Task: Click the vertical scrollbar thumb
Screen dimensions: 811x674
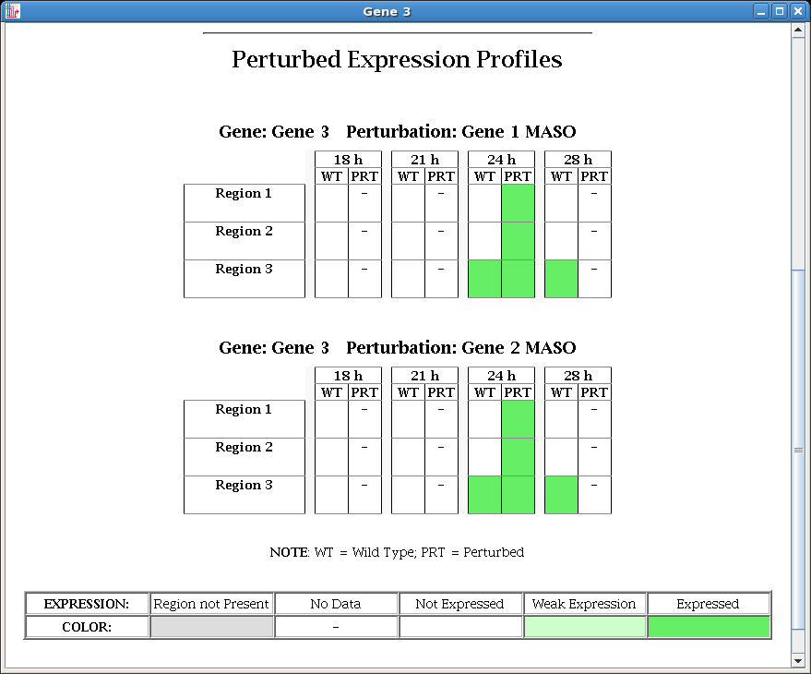Action: point(798,450)
